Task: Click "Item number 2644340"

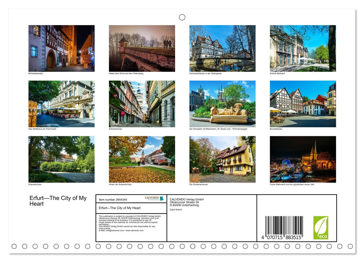Action: [113, 199]
